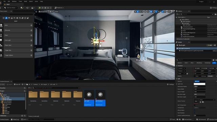Click the help icon beside Point Light
This screenshot has height=122, width=217.
[x=31, y=40]
